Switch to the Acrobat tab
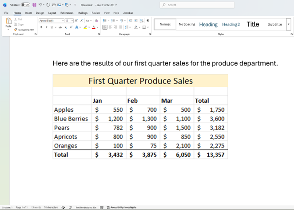 point(128,13)
